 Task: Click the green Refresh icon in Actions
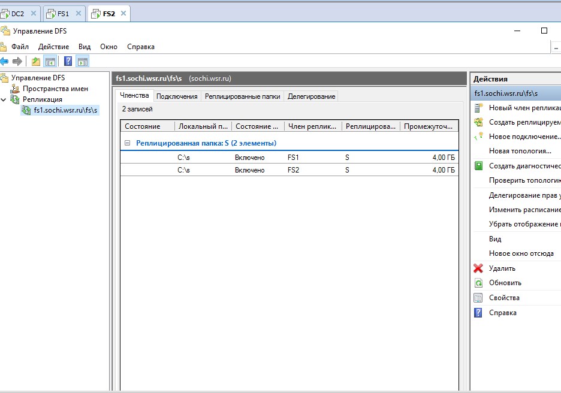pyautogui.click(x=478, y=283)
